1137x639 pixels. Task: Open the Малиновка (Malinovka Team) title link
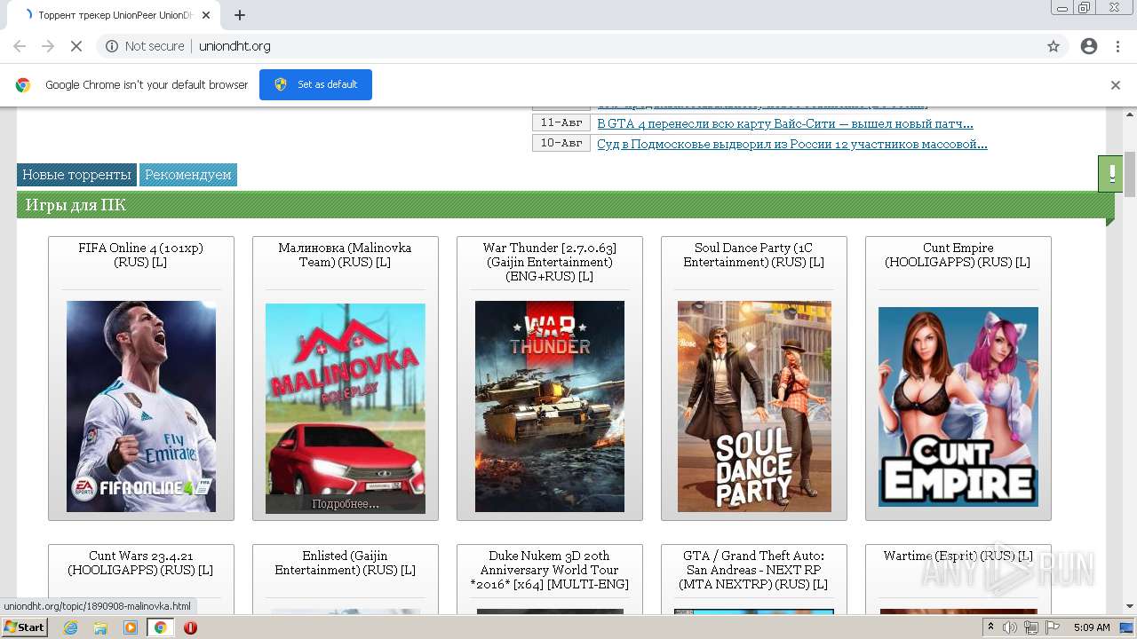click(x=345, y=255)
